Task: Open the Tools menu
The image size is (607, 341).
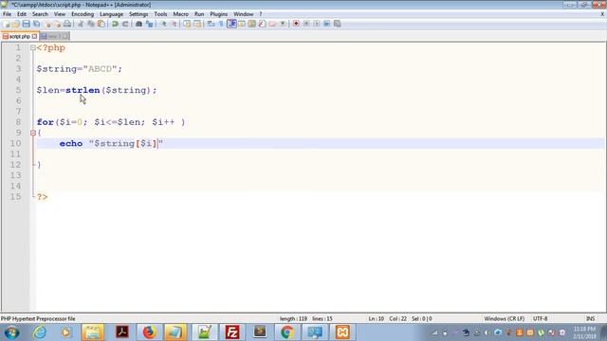Action: point(160,14)
